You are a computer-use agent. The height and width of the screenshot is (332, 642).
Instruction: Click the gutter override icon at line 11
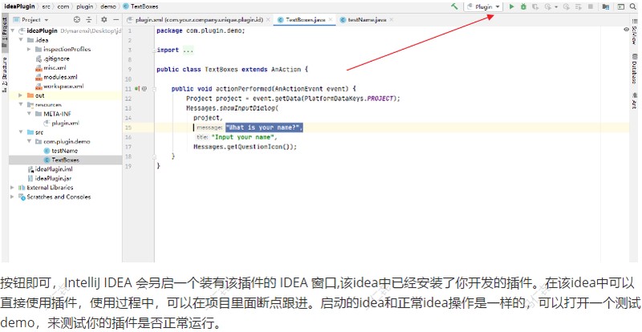pyautogui.click(x=137, y=88)
